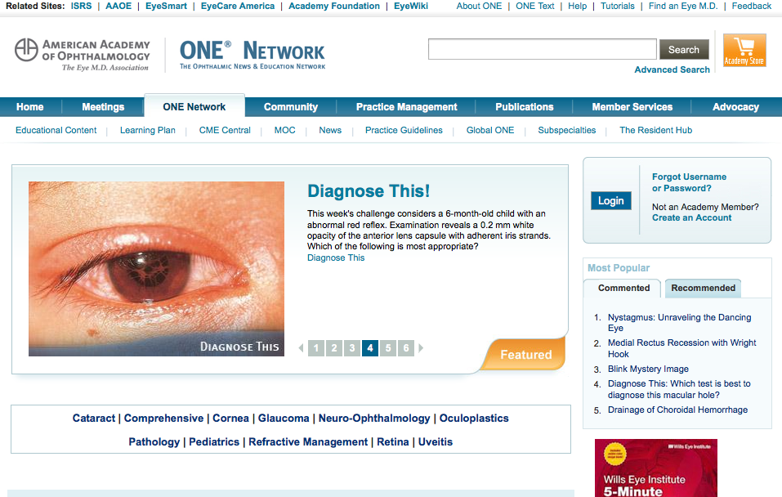Image resolution: width=782 pixels, height=497 pixels.
Task: Select the Commented tab
Action: 623,288
